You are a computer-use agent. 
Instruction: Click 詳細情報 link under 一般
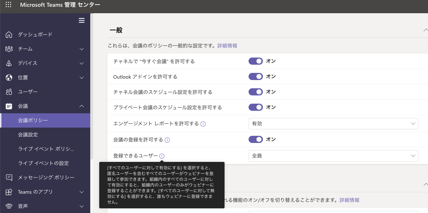(x=227, y=46)
